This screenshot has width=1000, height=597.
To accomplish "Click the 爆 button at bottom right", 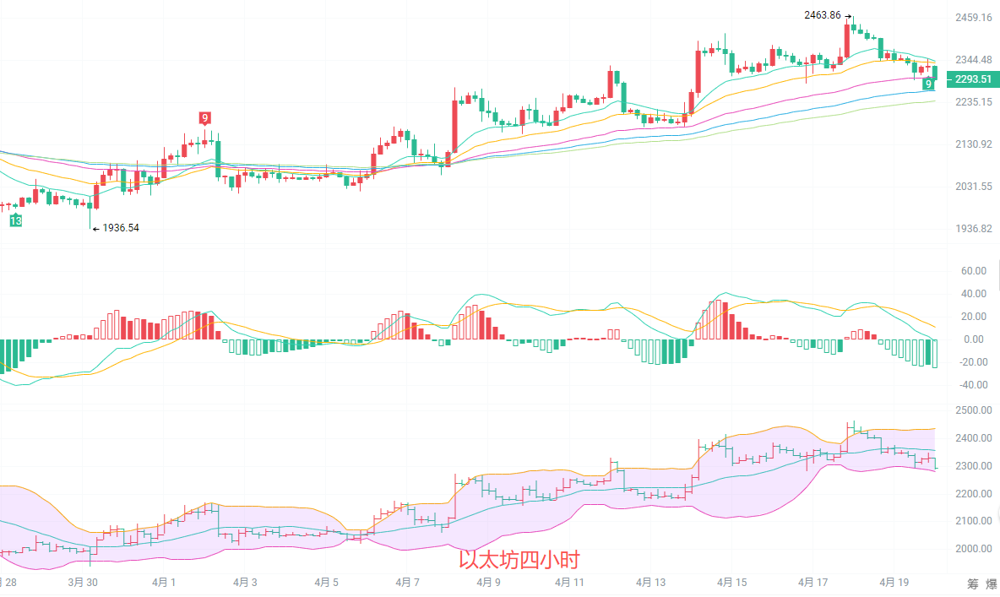I will pos(992,583).
